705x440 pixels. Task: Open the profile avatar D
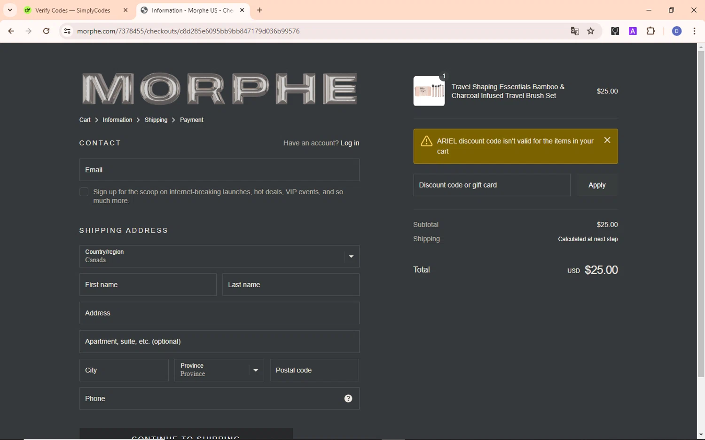click(x=677, y=31)
